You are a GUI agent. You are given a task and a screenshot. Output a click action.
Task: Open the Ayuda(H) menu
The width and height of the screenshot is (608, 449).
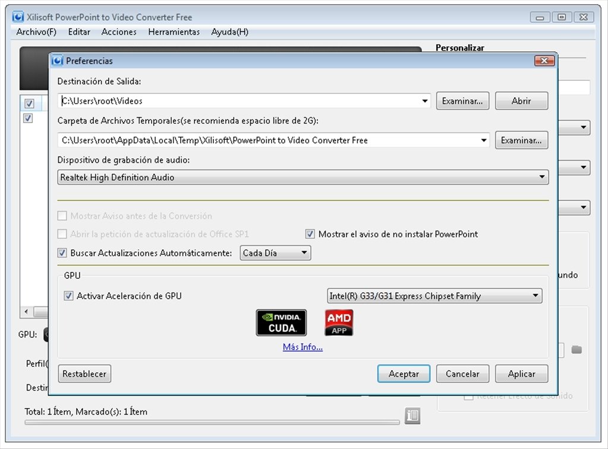[x=229, y=32]
